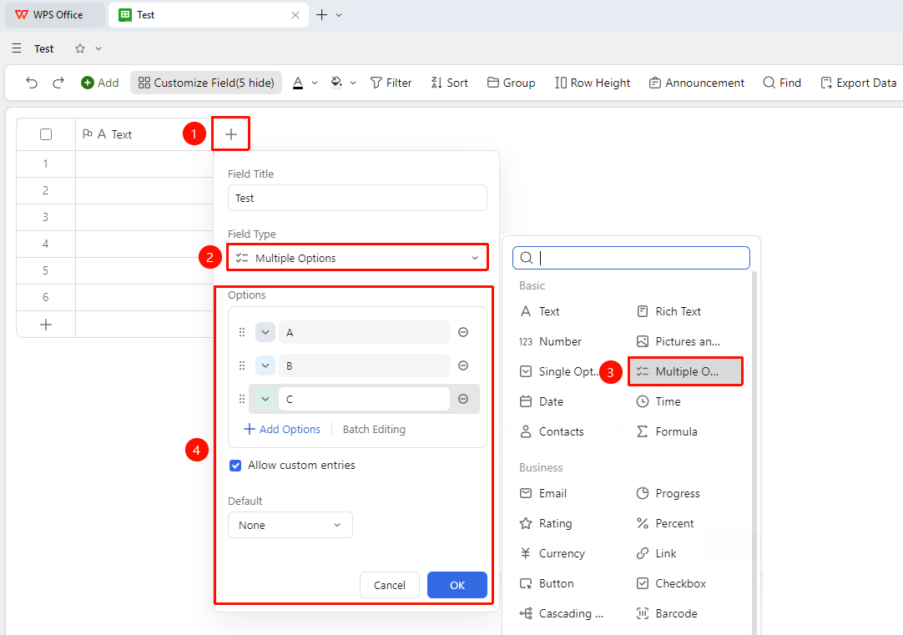Open the Announcement panel
The width and height of the screenshot is (903, 635).
(697, 83)
